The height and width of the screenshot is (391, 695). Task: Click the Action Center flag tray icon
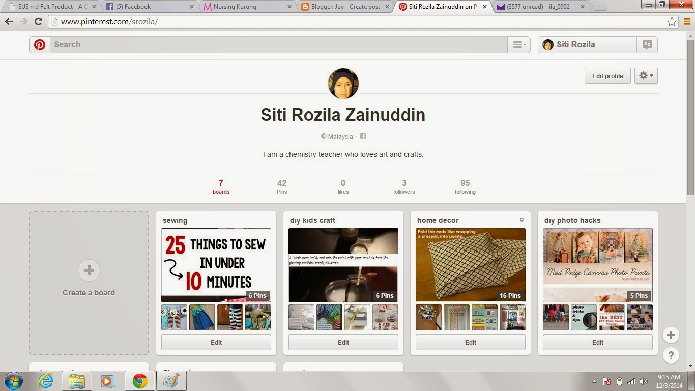coord(607,381)
